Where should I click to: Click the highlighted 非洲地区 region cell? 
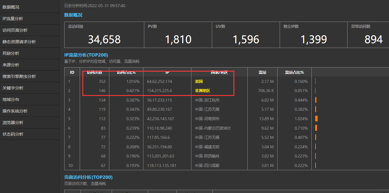(x=203, y=91)
